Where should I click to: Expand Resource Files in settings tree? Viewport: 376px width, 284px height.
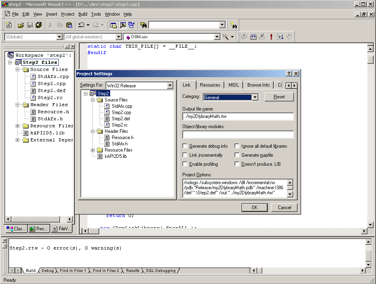(93, 150)
